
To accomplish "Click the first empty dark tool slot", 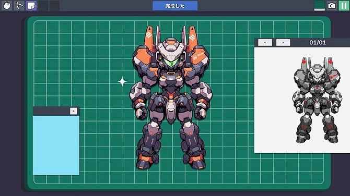I will pyautogui.click(x=43, y=6).
